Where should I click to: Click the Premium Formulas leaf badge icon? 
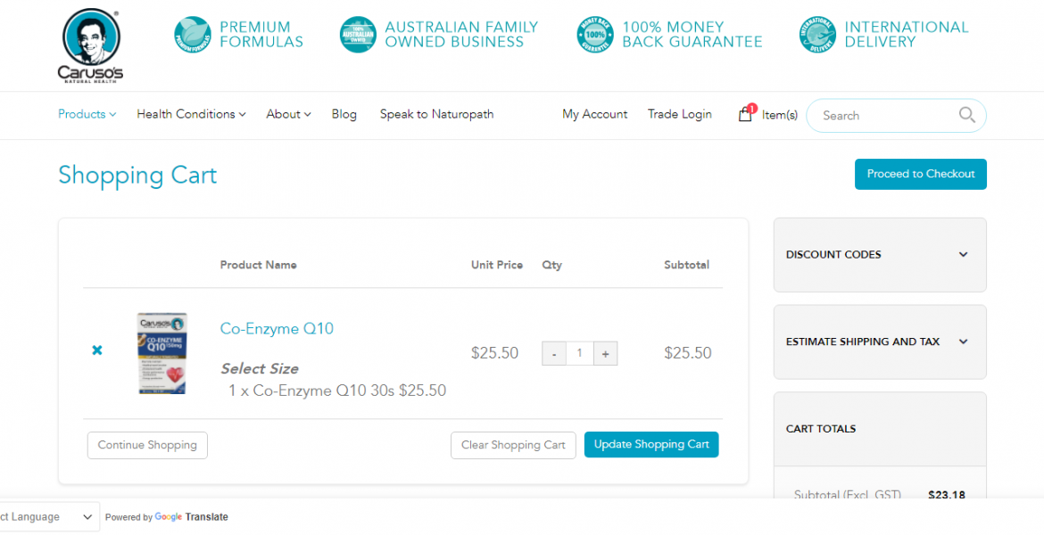coord(192,35)
